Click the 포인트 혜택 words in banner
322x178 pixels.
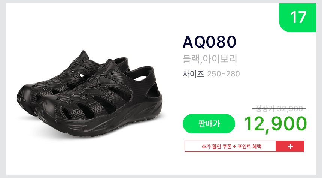click(x=249, y=147)
